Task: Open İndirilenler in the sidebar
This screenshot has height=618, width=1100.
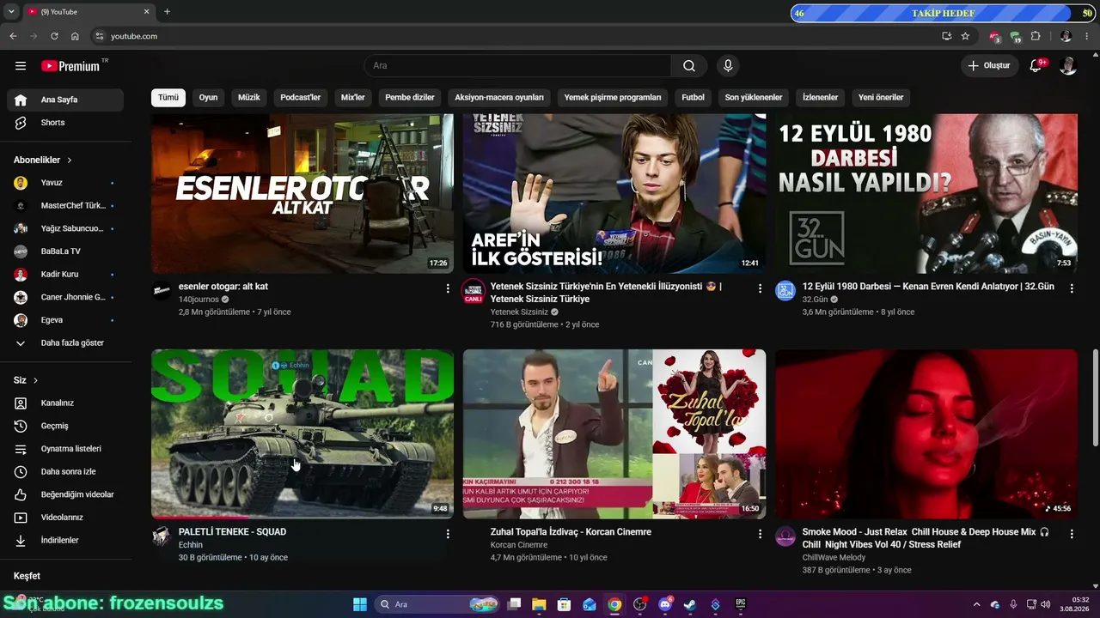Action: pyautogui.click(x=65, y=541)
